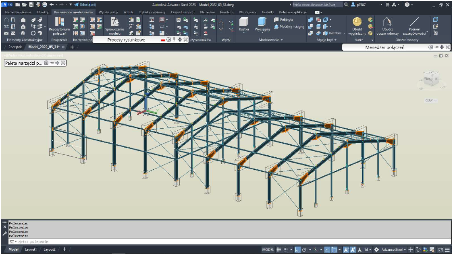Open the Layout1 tab
The height and width of the screenshot is (255, 453).
31,250
